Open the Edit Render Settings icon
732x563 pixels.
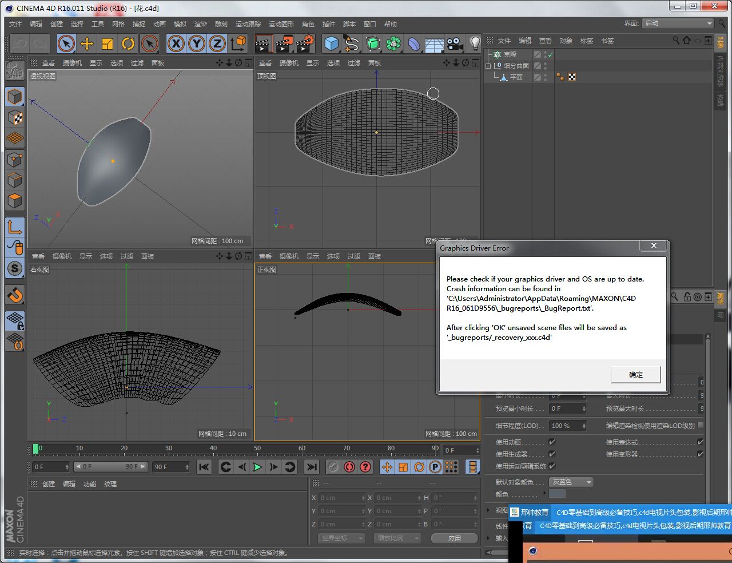[x=305, y=44]
